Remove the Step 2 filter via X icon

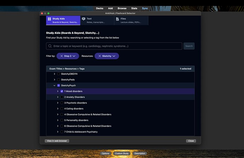(62, 56)
